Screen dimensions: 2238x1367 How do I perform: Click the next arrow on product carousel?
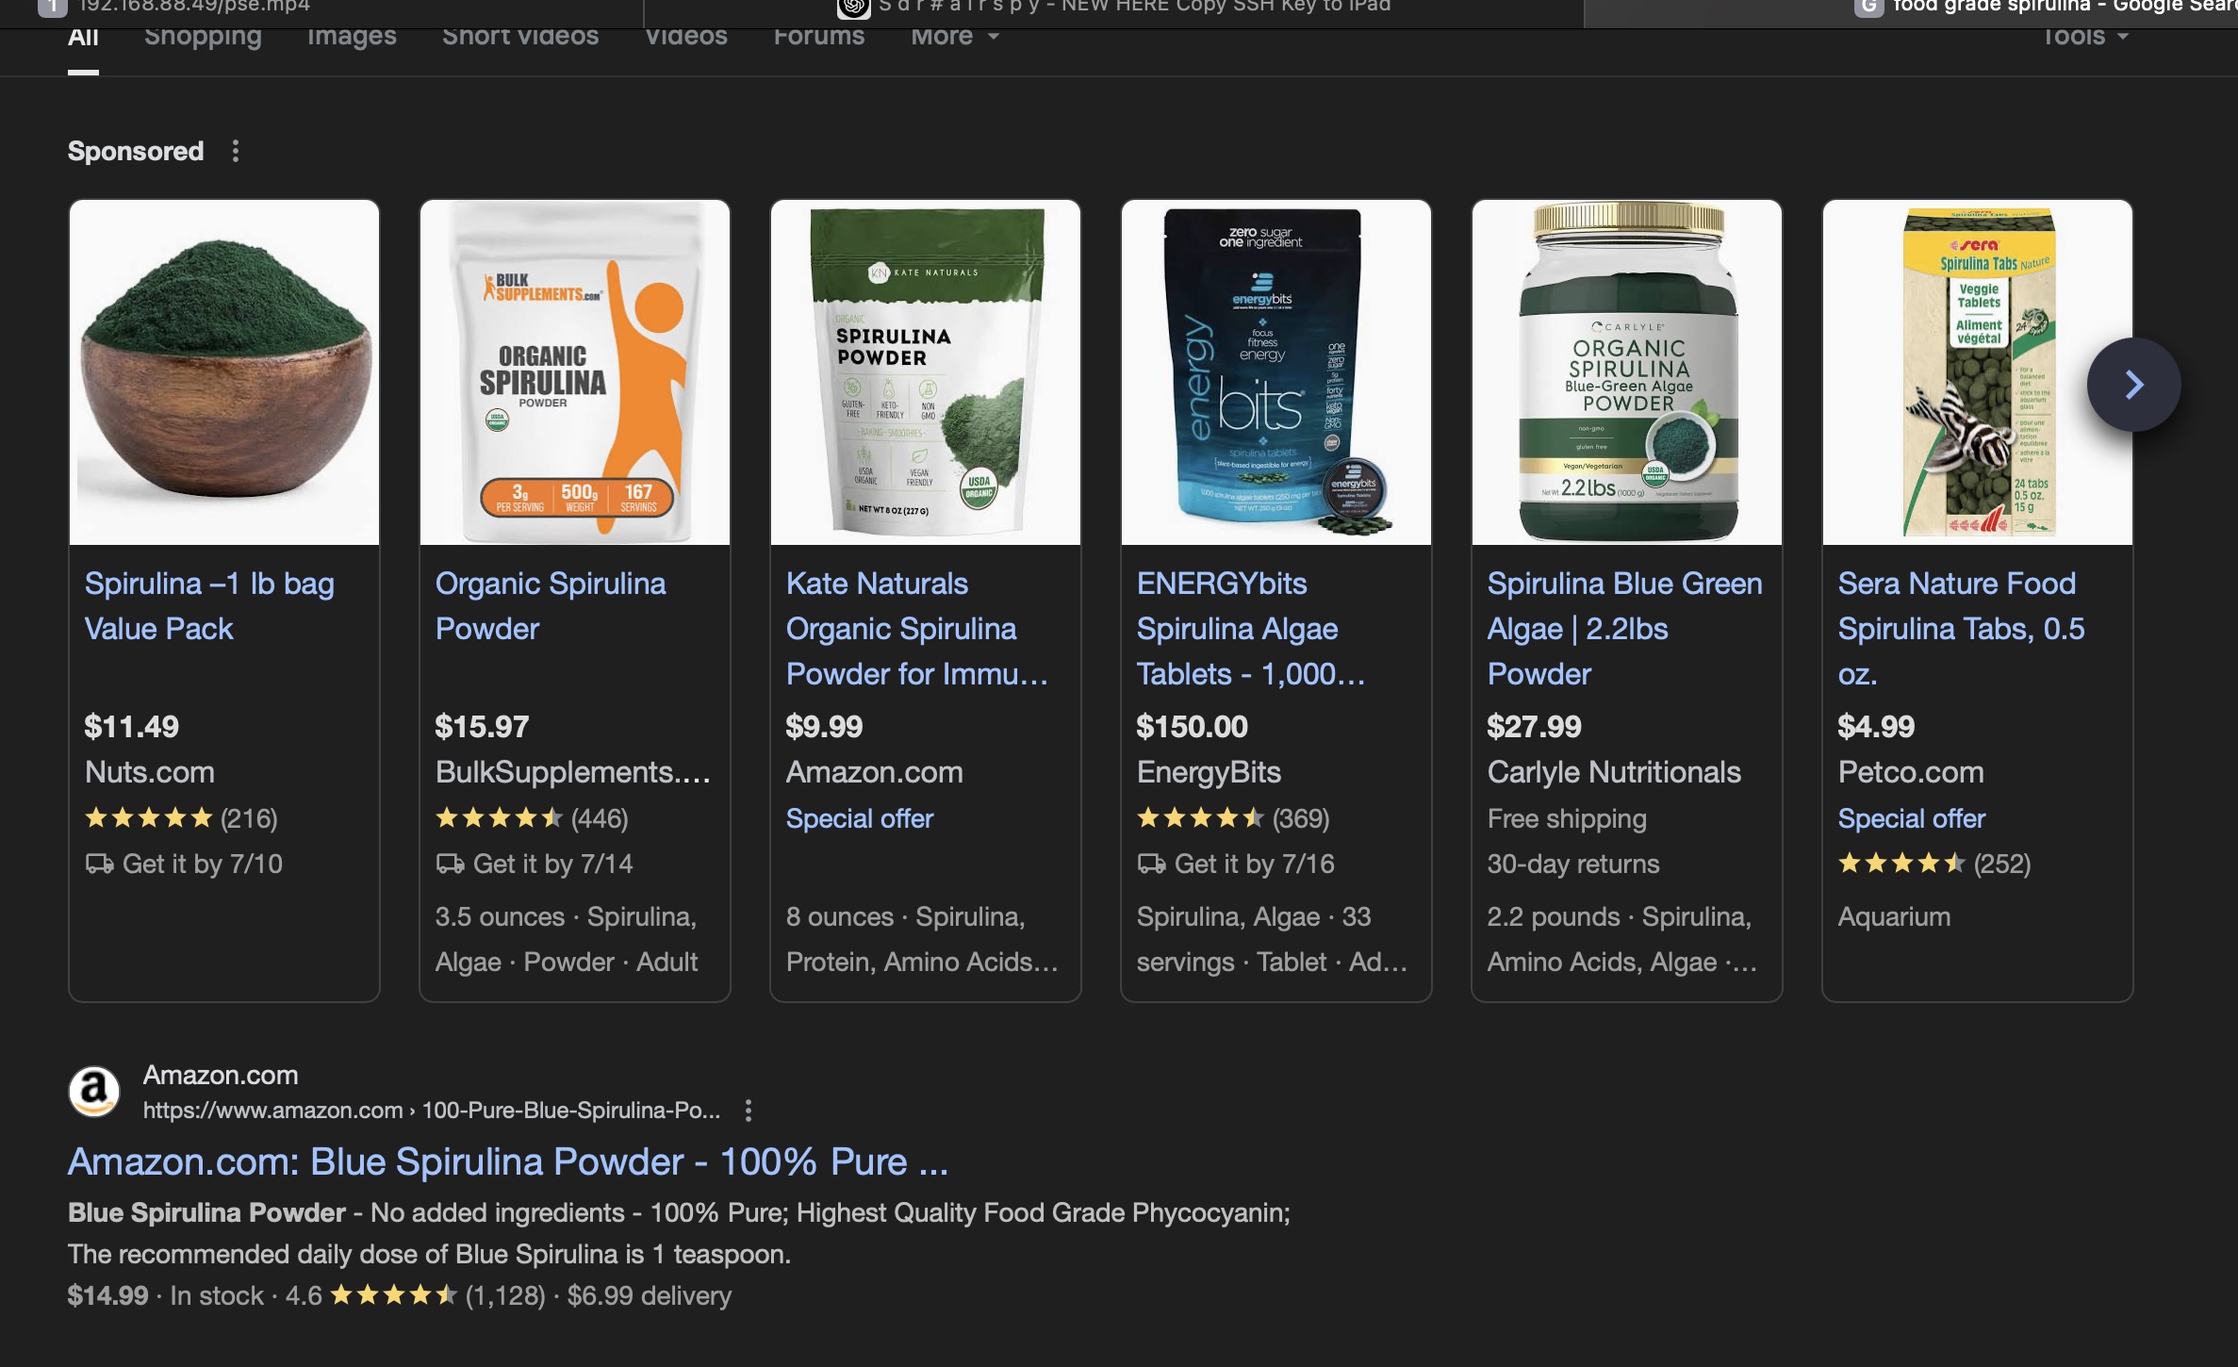coord(2133,385)
